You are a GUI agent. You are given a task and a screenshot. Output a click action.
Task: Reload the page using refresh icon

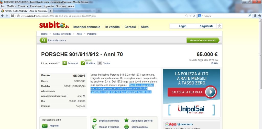pos(194,16)
